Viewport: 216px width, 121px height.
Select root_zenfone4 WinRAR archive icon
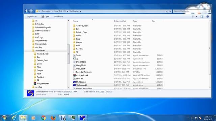(x=74, y=75)
